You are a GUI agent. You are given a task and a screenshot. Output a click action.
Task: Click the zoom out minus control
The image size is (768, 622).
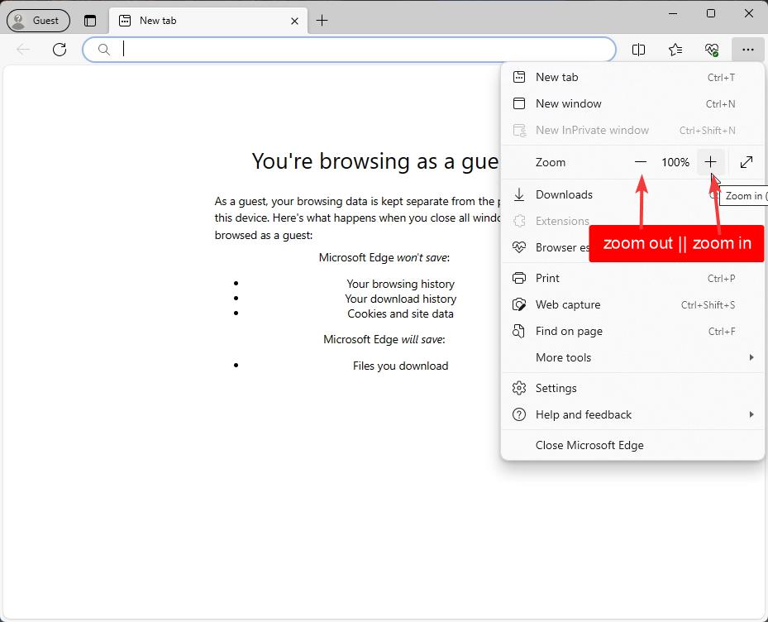click(641, 162)
